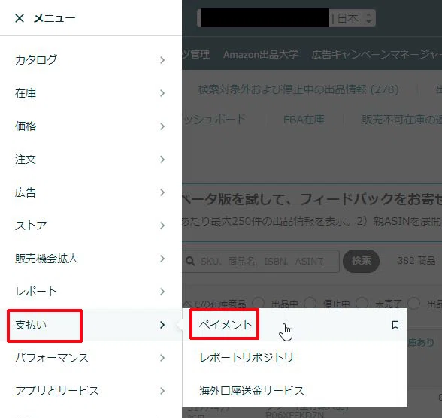Click the Amazon出品大学 link
The image size is (442, 418).
(x=260, y=54)
